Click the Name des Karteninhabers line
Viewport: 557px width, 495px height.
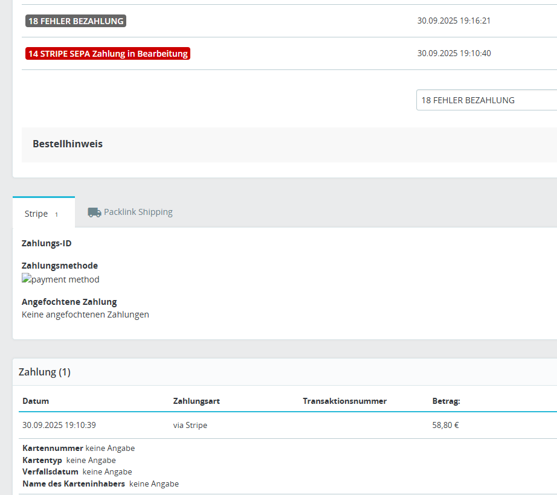[100, 484]
